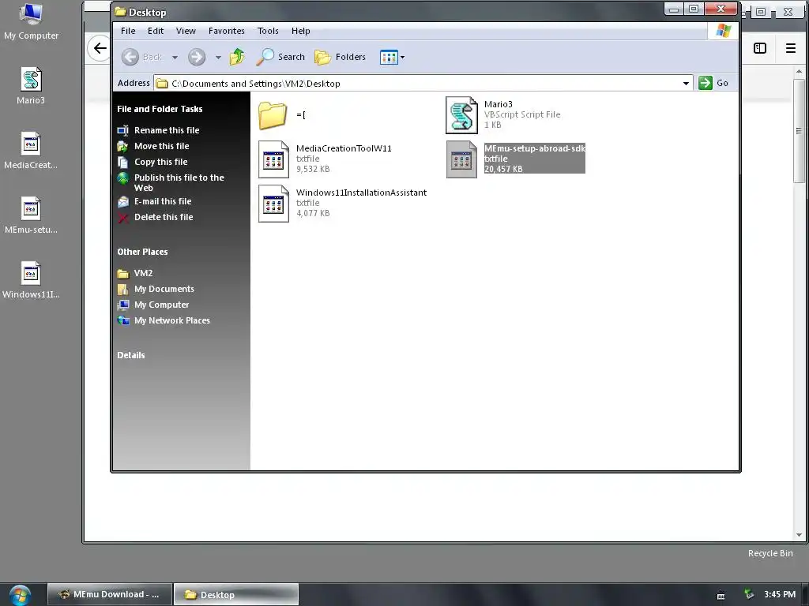The height and width of the screenshot is (606, 809).
Task: Open the Forward history dropdown arrow
Action: (218, 57)
